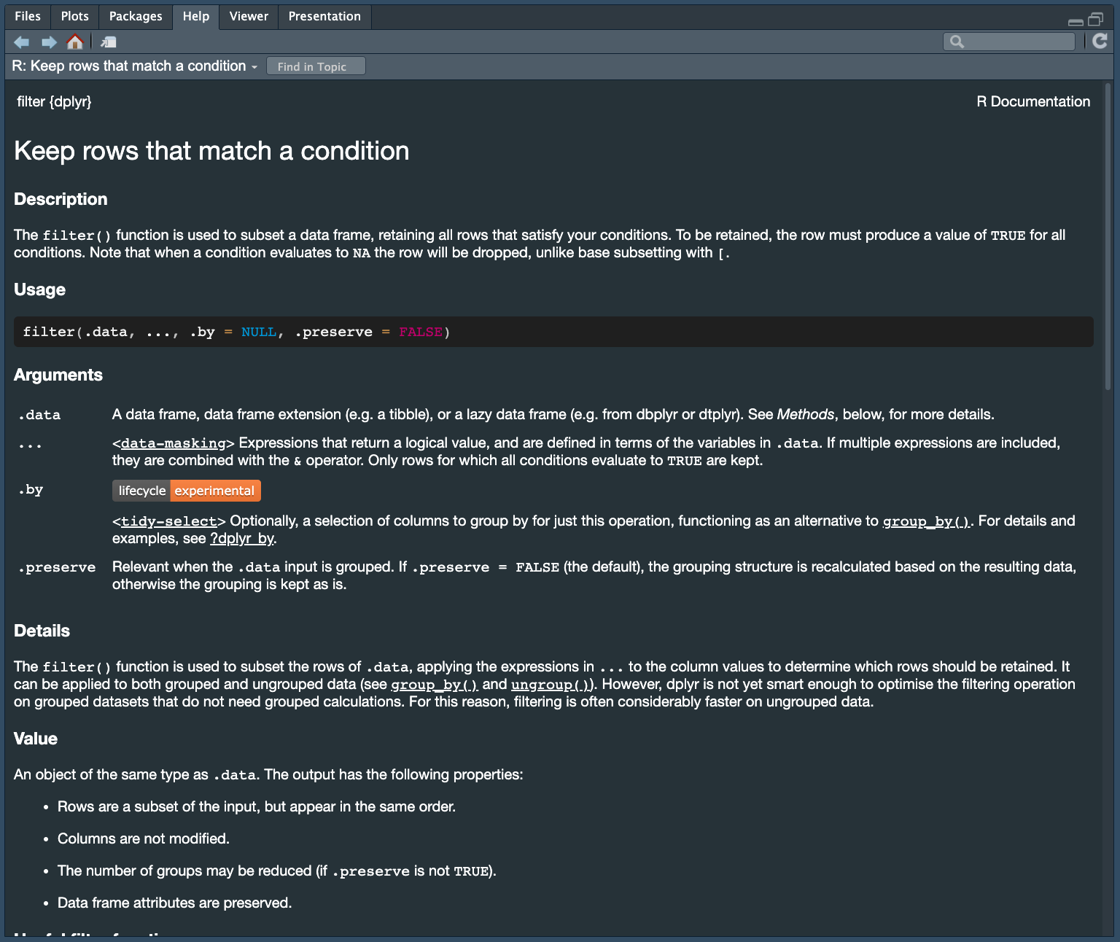Click the help search input field
The width and height of the screenshot is (1120, 942).
point(1018,42)
